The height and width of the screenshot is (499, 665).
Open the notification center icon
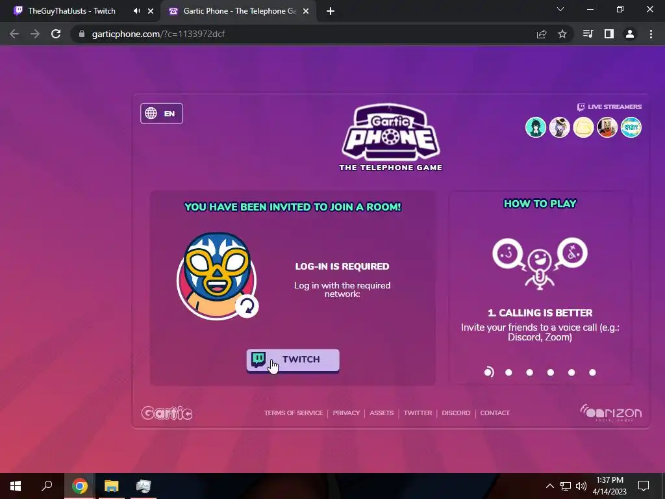click(644, 486)
